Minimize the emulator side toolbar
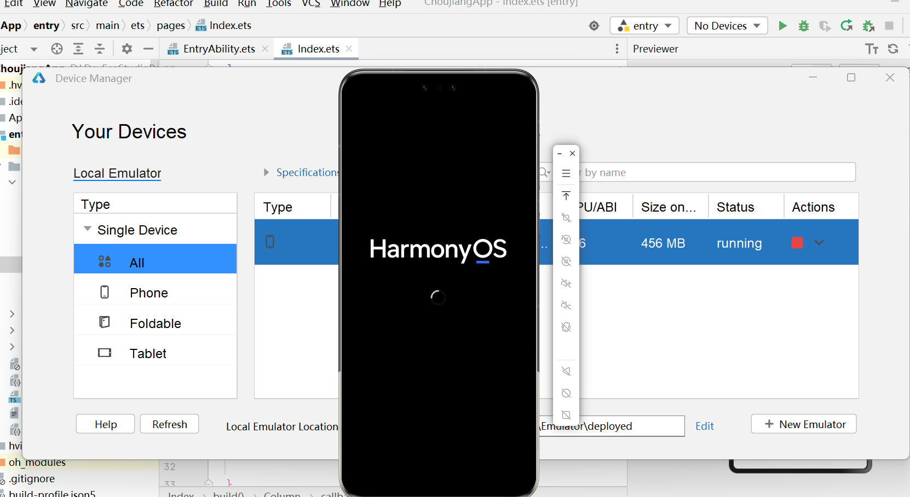 tap(560, 154)
